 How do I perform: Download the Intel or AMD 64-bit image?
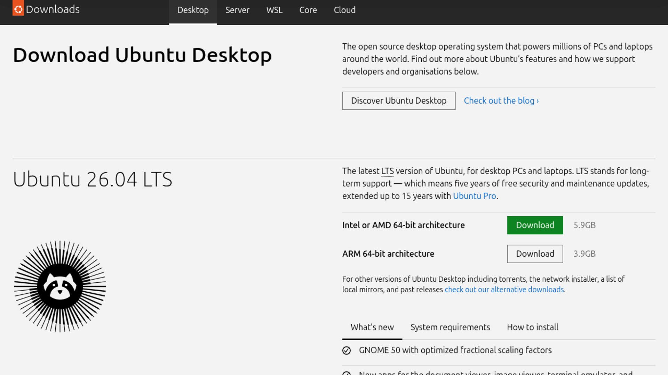tap(535, 225)
